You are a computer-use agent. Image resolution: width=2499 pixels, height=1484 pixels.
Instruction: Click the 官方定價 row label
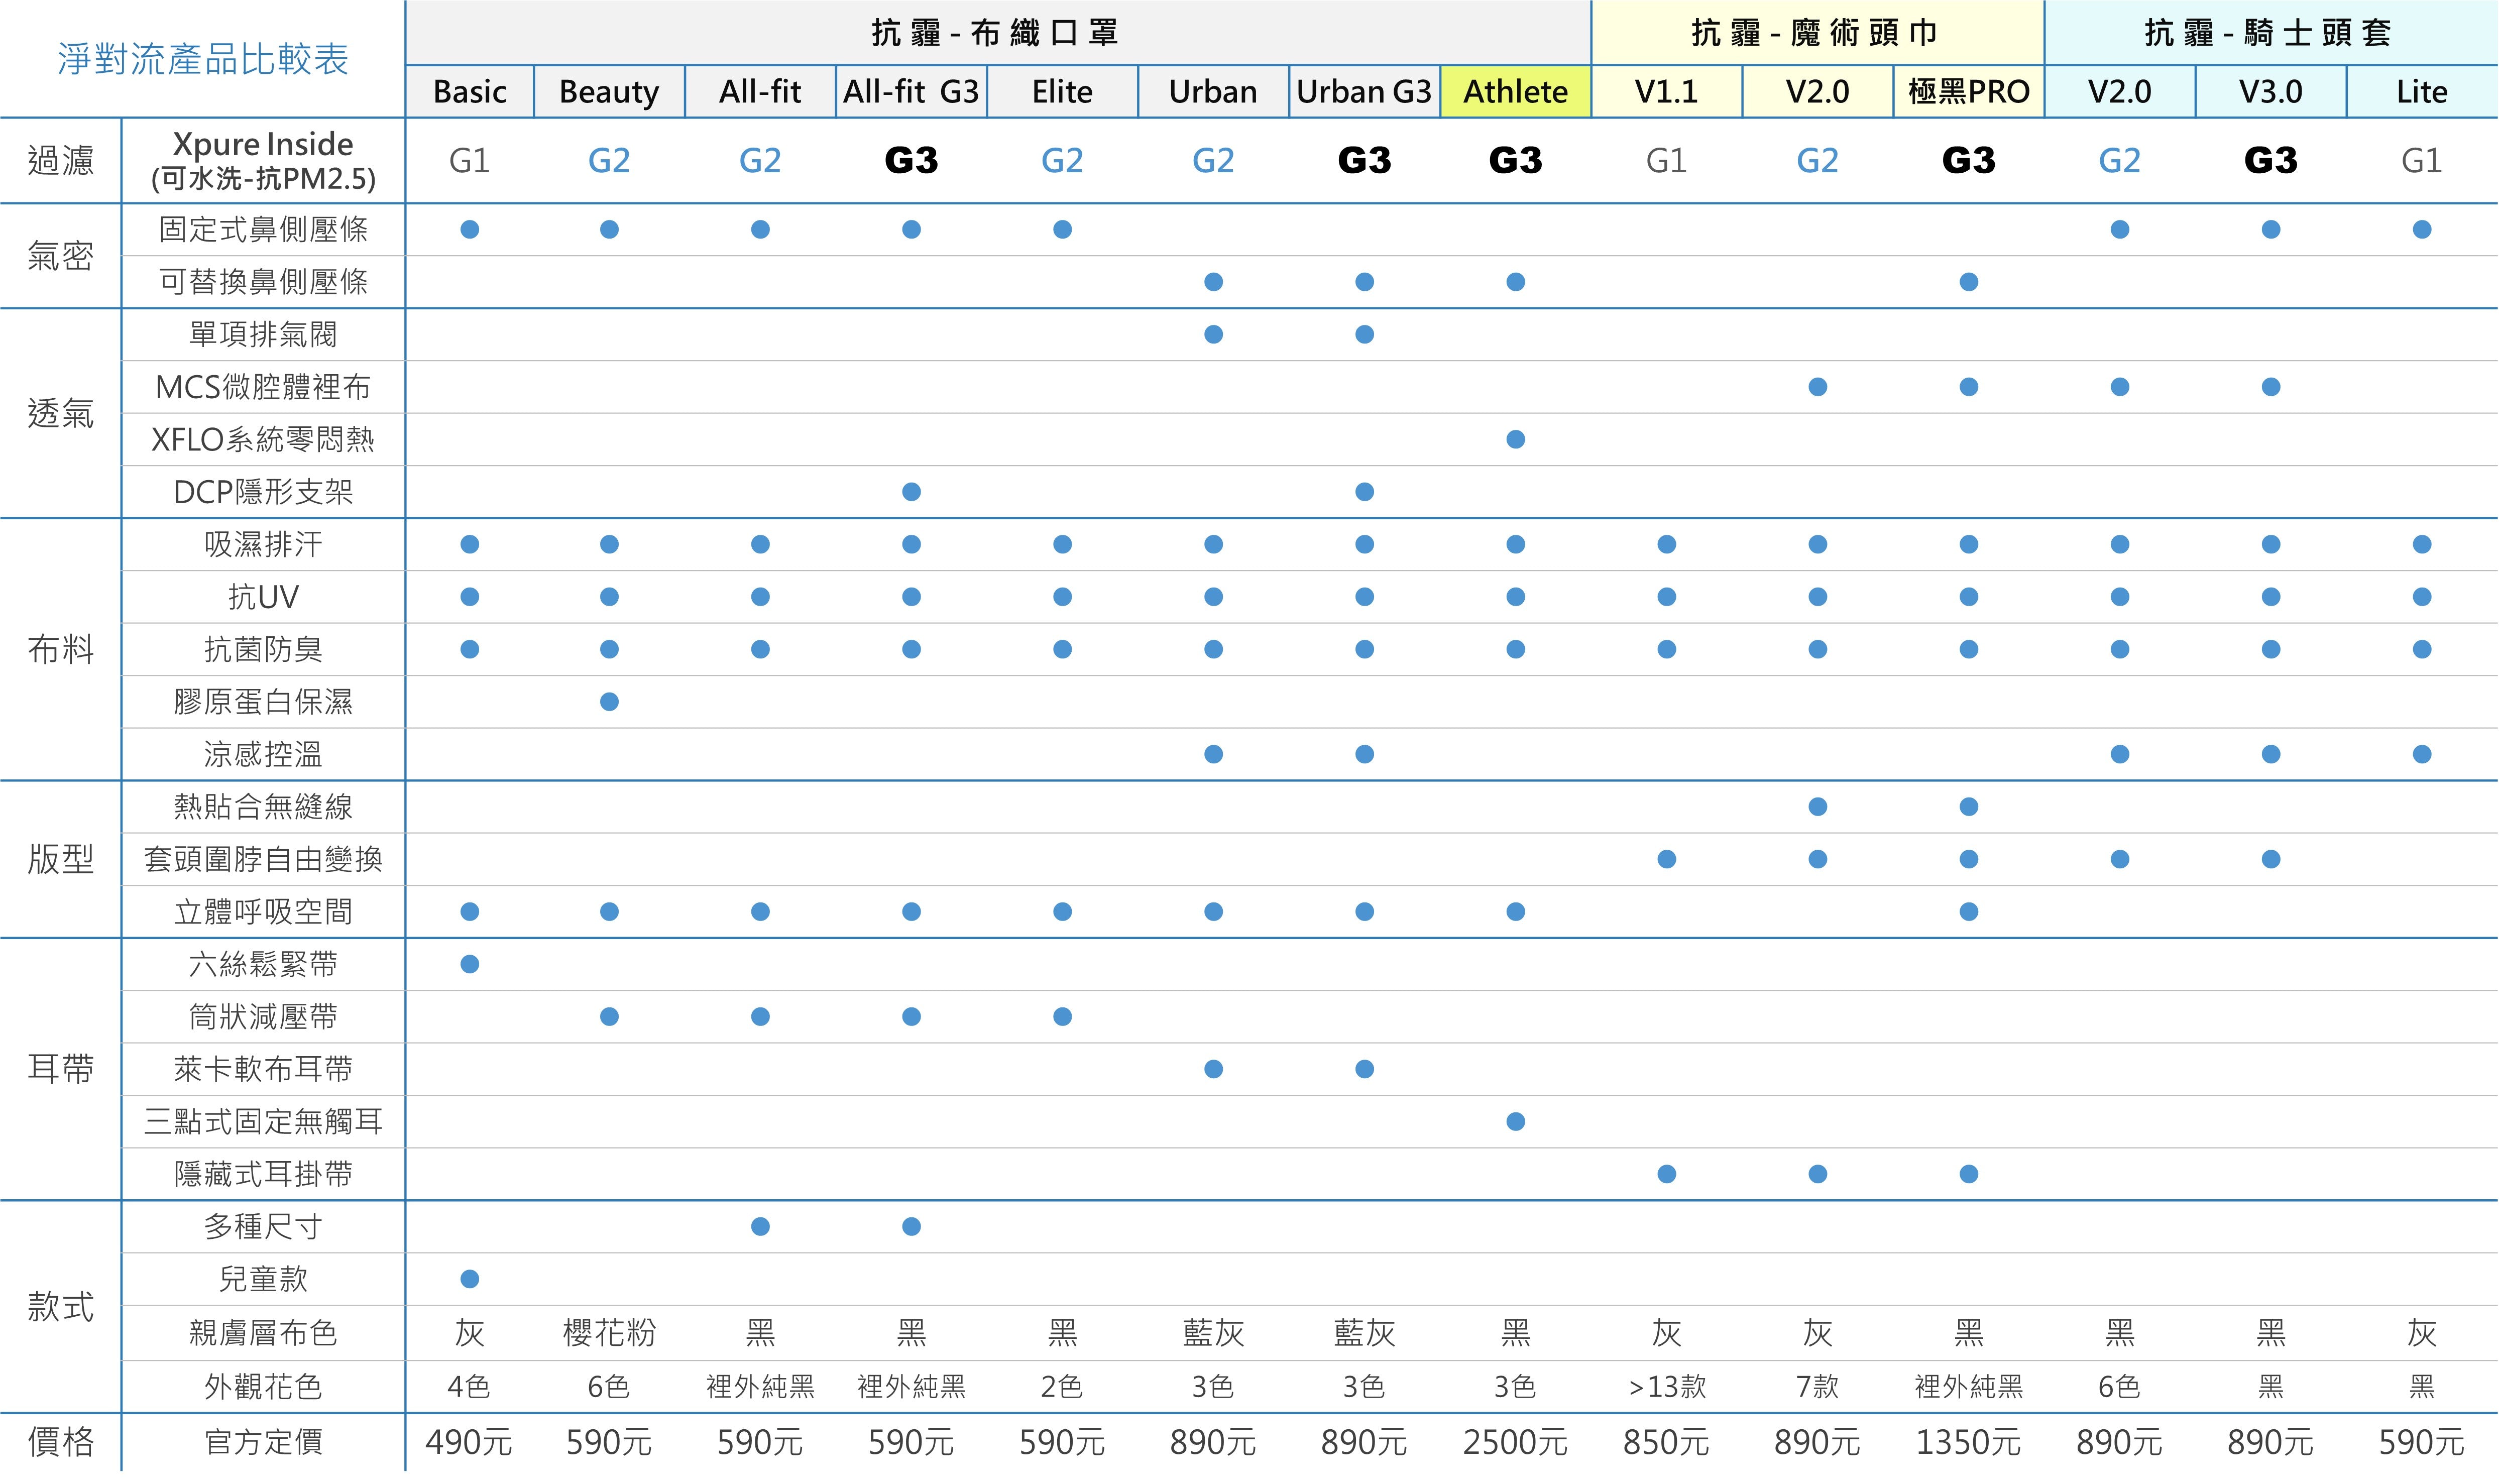(x=263, y=1442)
